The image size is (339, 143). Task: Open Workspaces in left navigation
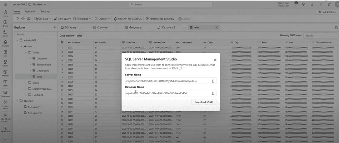click(x=5, y=93)
